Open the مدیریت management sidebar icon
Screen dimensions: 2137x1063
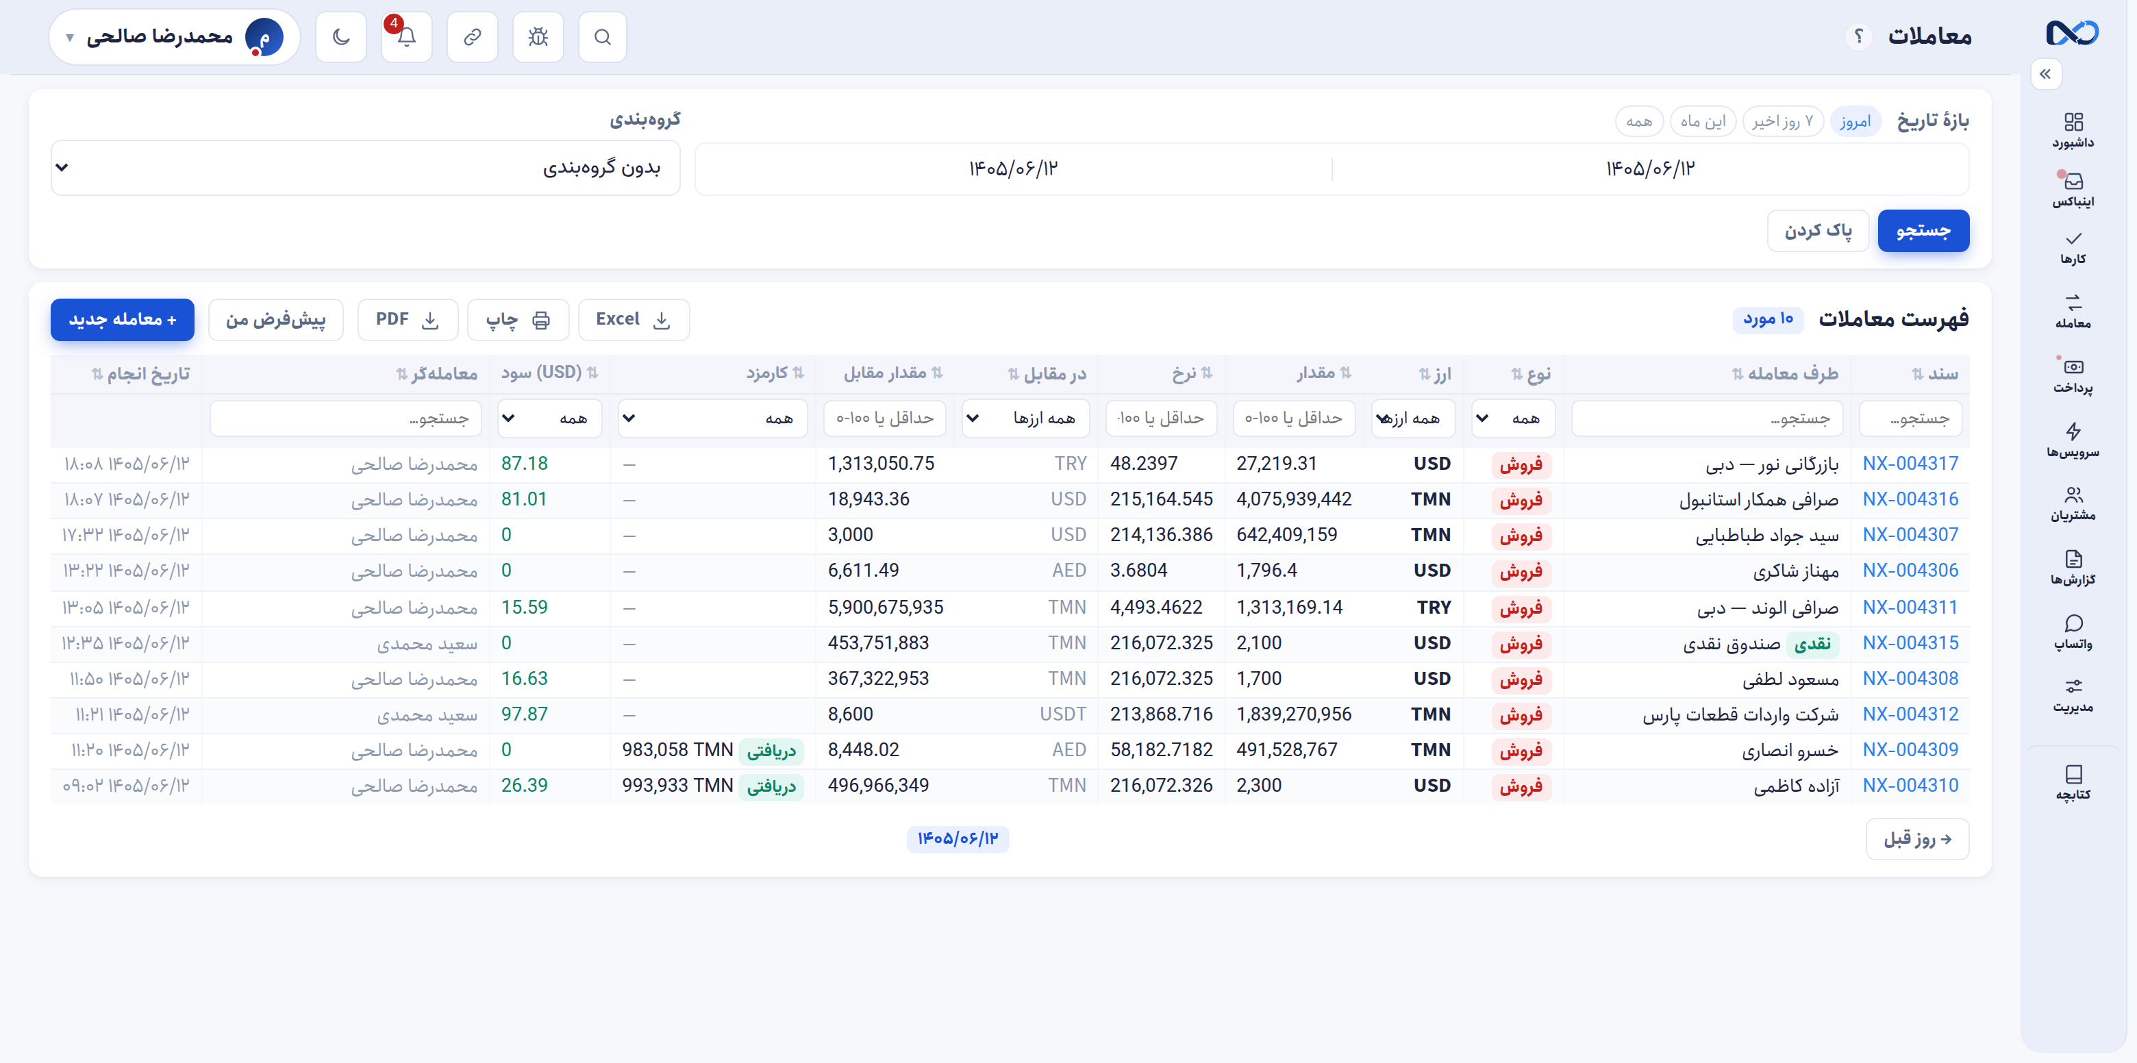2073,695
